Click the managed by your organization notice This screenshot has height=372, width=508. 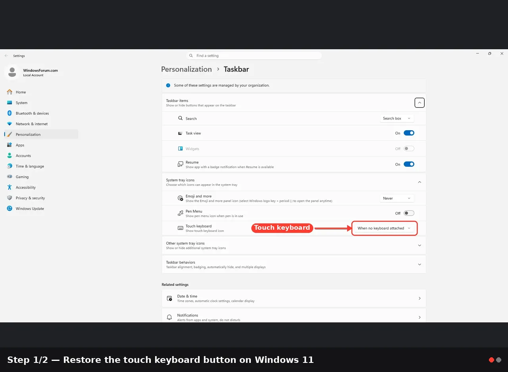point(294,85)
